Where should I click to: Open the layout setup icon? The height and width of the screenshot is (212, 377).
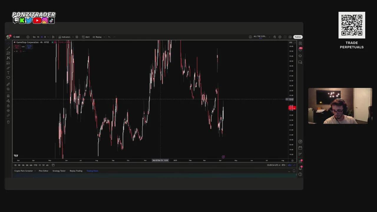(x=250, y=37)
